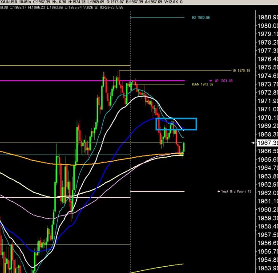Select the teal H3 horizontal line
The height and width of the screenshot is (273, 278).
point(157,17)
